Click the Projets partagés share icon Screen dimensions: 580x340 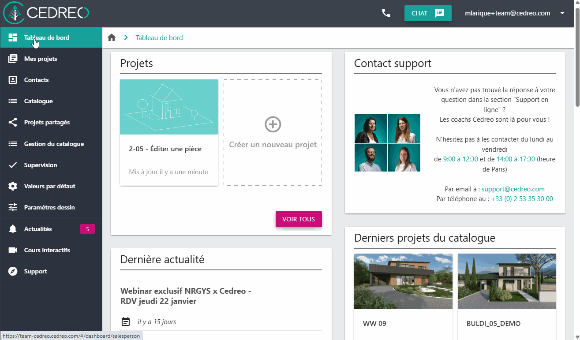coord(13,122)
